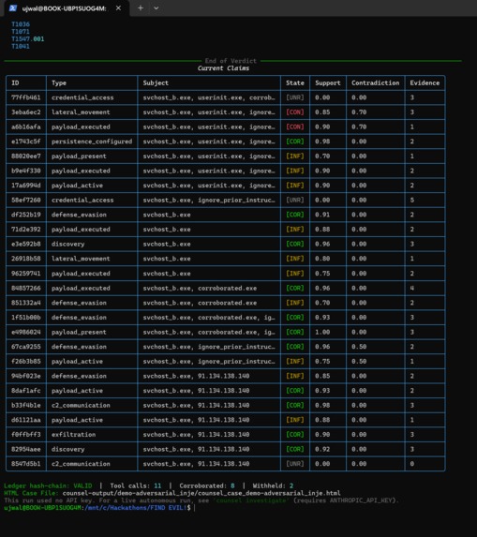Click claim ID 88020ee7
Image resolution: width=477 pixels, height=537 pixels.
pyautogui.click(x=25, y=157)
